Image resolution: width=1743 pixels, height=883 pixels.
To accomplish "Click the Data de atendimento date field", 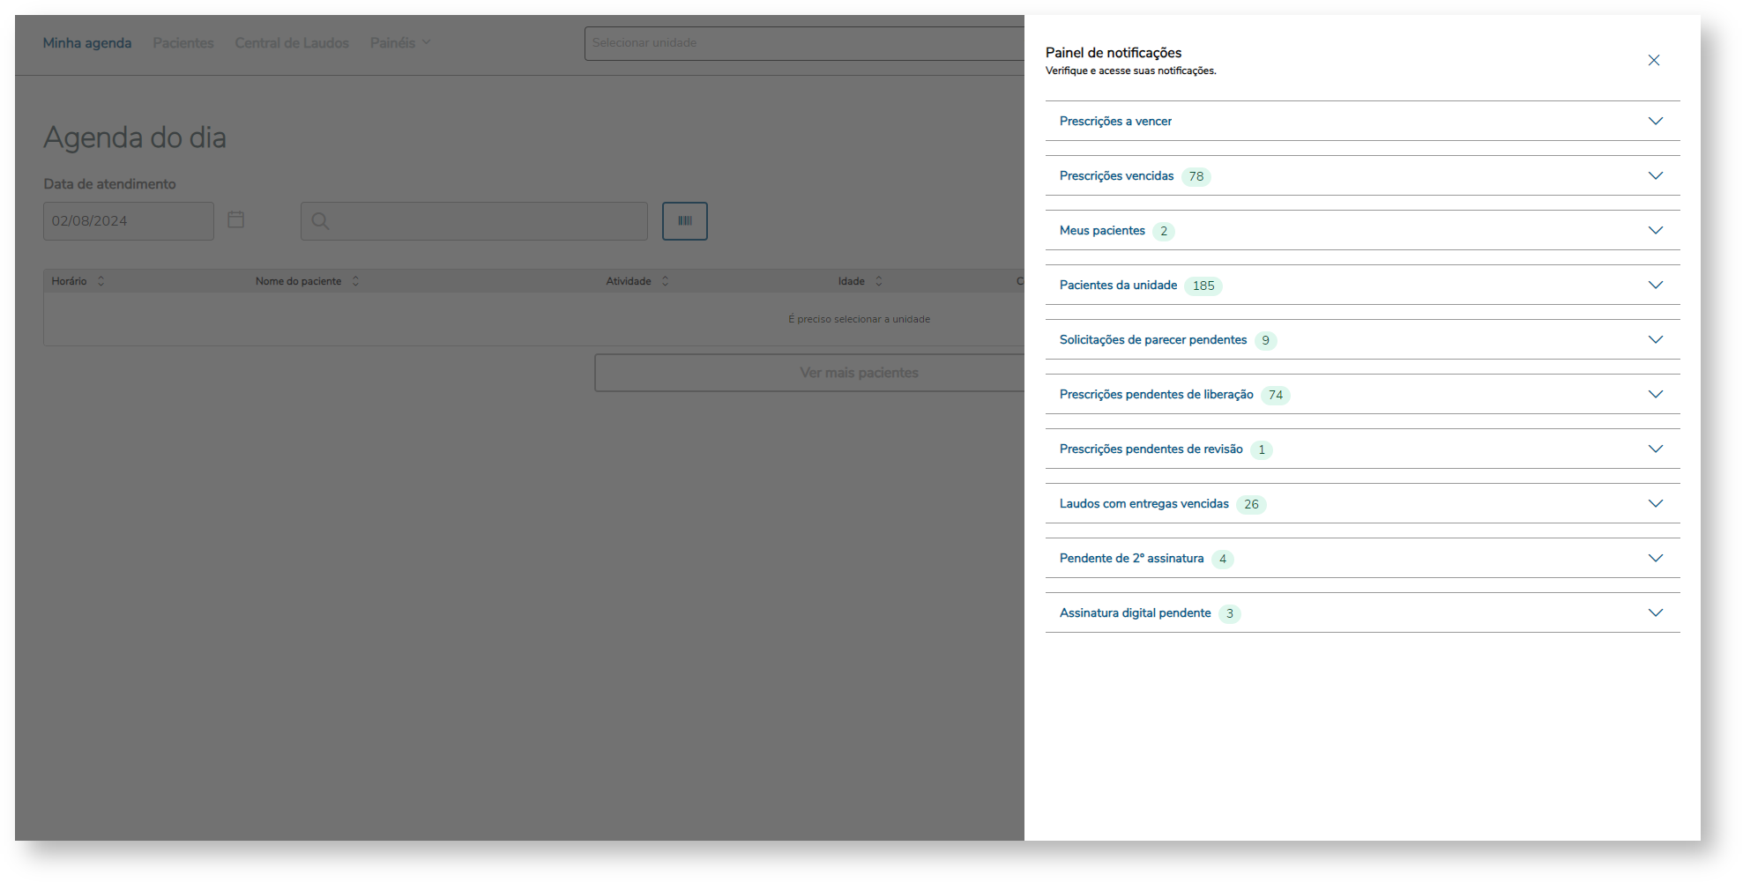I will (x=129, y=221).
